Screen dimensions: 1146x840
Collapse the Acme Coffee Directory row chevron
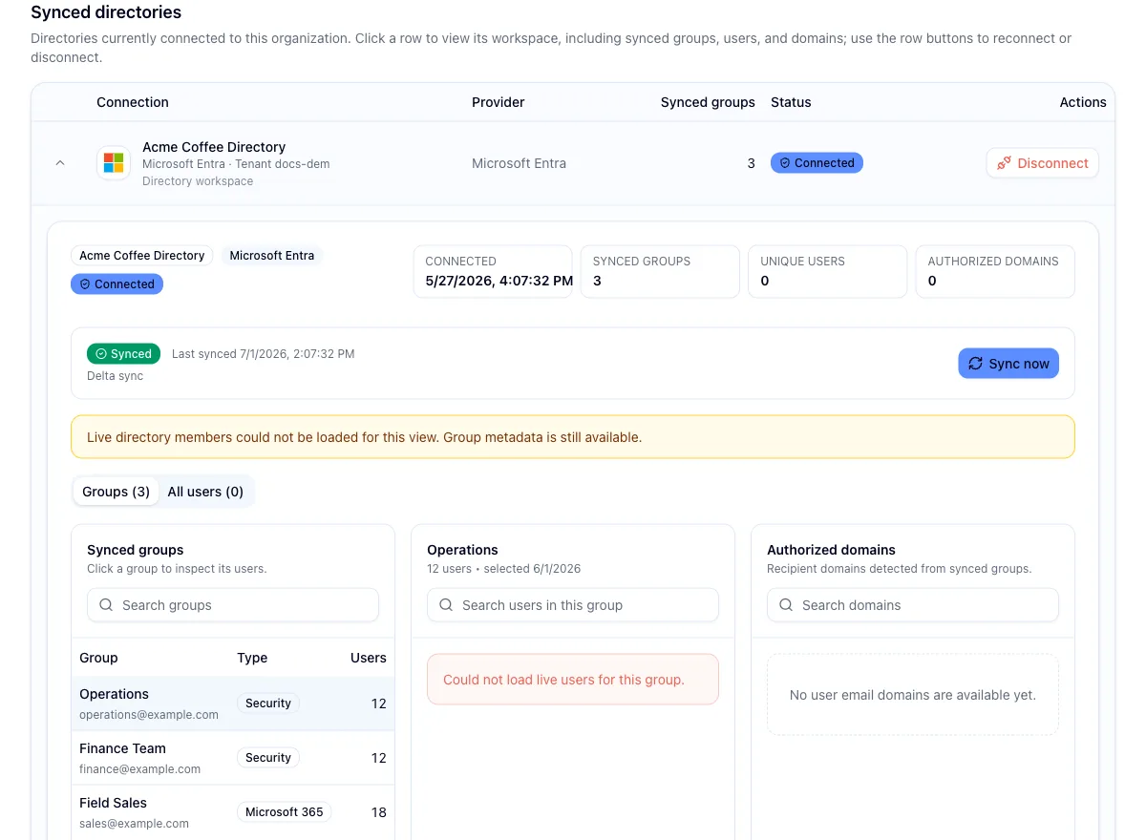coord(60,163)
